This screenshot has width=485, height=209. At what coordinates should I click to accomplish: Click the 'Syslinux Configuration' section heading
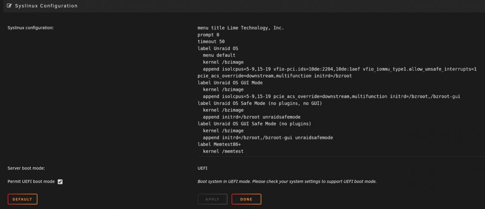pyautogui.click(x=47, y=6)
